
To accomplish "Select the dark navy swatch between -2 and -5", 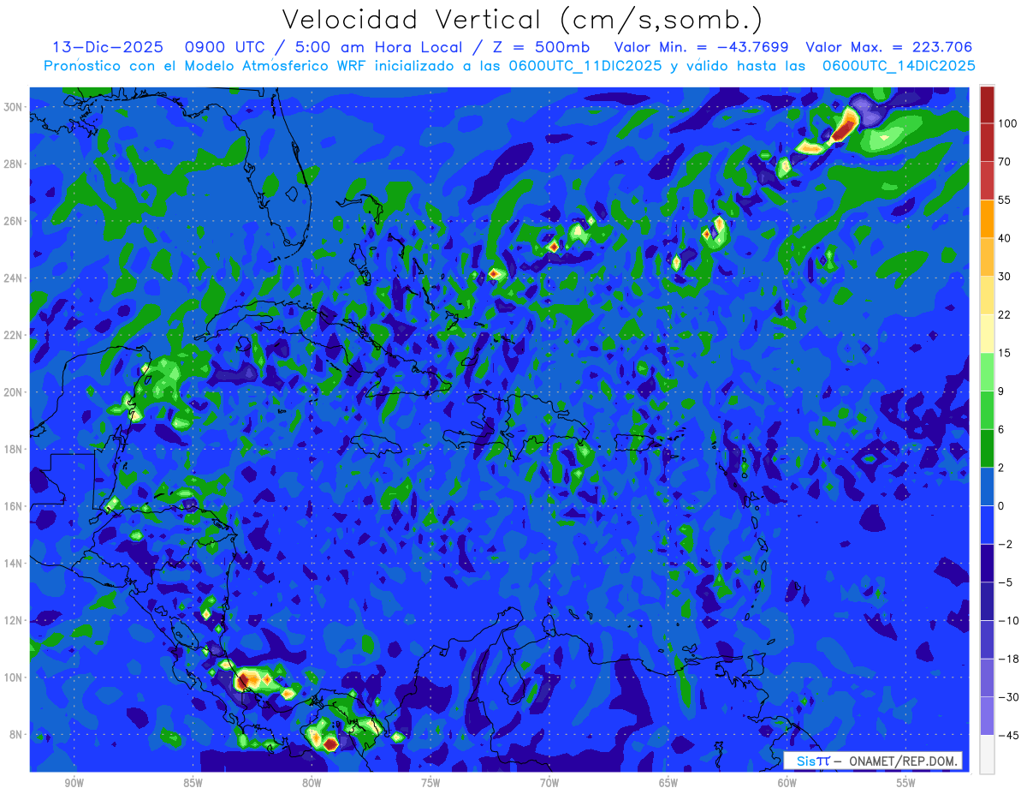I will click(x=987, y=564).
